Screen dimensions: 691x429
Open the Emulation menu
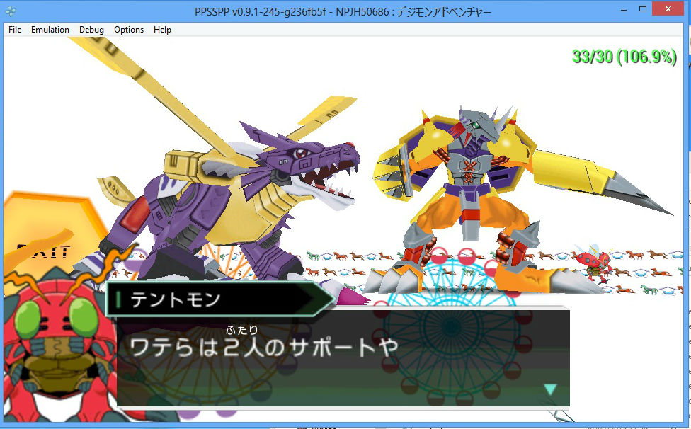tap(50, 30)
